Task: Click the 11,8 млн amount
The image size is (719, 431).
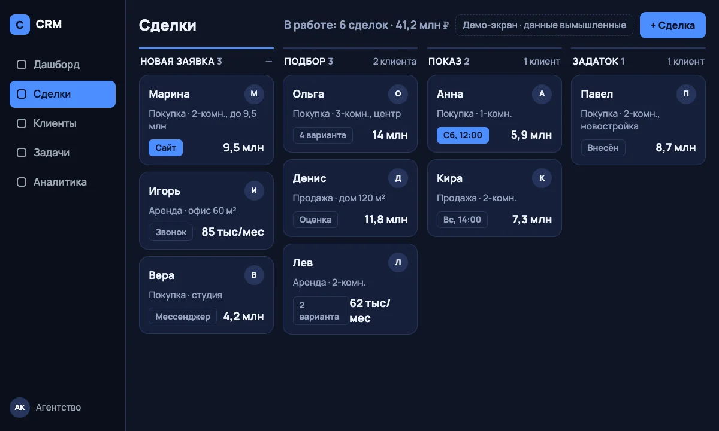Action: point(386,220)
